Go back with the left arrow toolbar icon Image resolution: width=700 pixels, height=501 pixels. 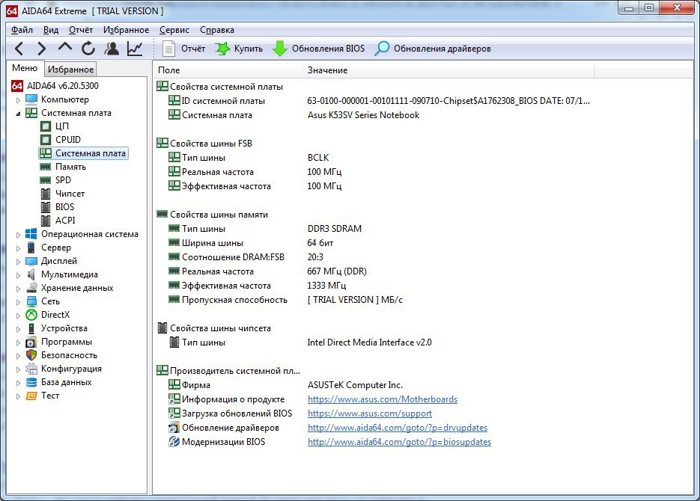19,48
